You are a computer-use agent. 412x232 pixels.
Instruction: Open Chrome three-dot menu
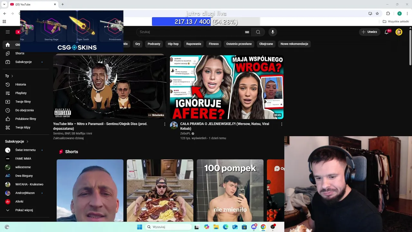[408, 14]
